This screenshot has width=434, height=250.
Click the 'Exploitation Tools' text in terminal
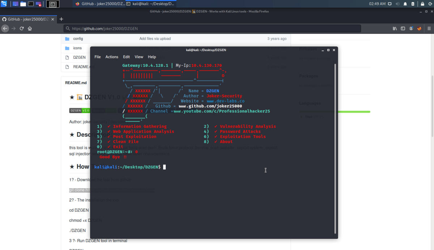pos(243,137)
